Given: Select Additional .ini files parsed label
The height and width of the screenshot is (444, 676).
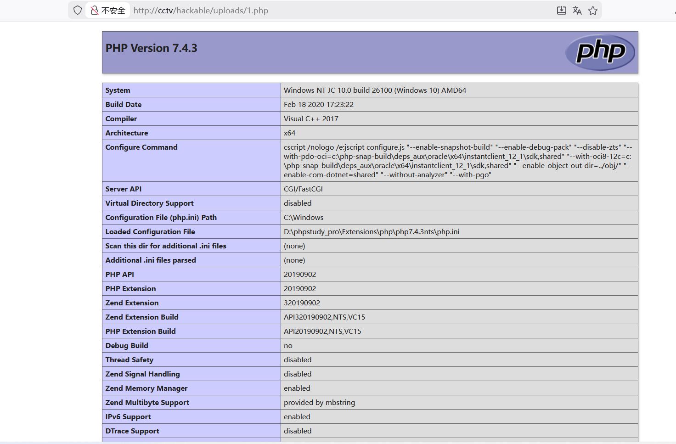Looking at the screenshot, I should (151, 260).
